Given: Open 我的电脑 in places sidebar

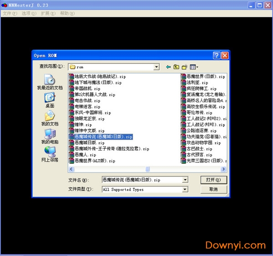Looking at the screenshot, I should click(50, 136).
